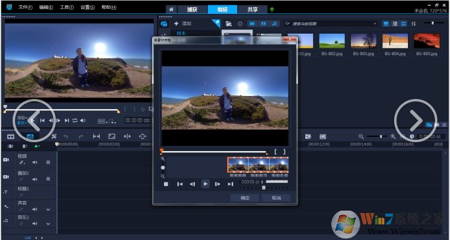Mute the 视频 video track
Screen dimensions: 450x240
(x=34, y=162)
